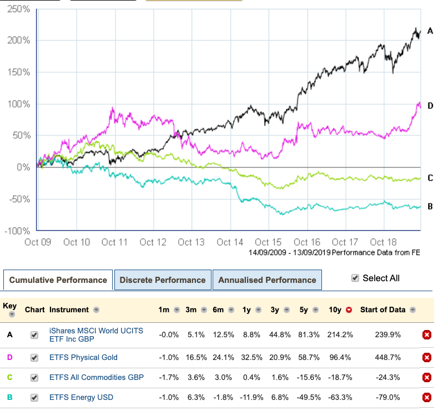Click the red 10y sort icon
Image resolution: width=438 pixels, height=416 pixels.
point(349,310)
